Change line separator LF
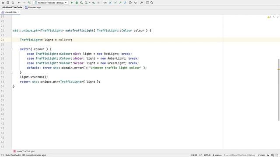This screenshot has width=280, height=157. pos(200,155)
